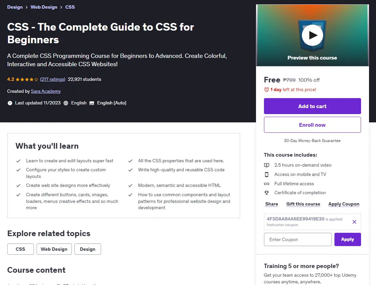The image size is (376, 285).
Task: Click checkmark beside Write high-quality CSS code
Action: (130, 170)
